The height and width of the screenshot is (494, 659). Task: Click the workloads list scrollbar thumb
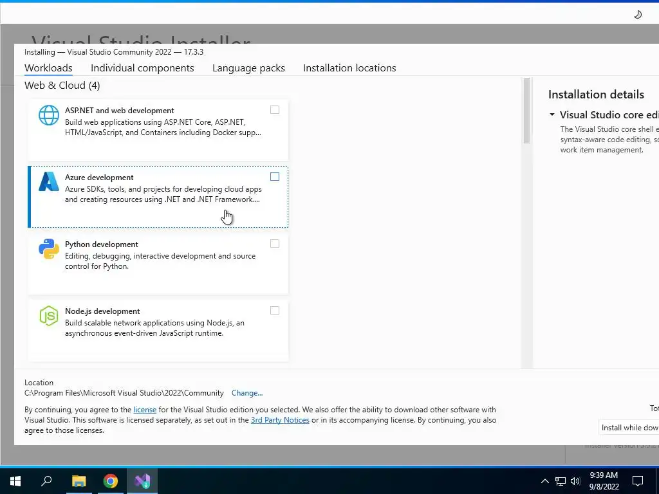pyautogui.click(x=526, y=111)
